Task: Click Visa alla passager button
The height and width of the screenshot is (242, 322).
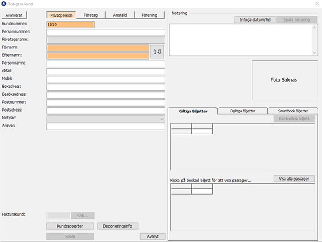Action: pos(294,179)
